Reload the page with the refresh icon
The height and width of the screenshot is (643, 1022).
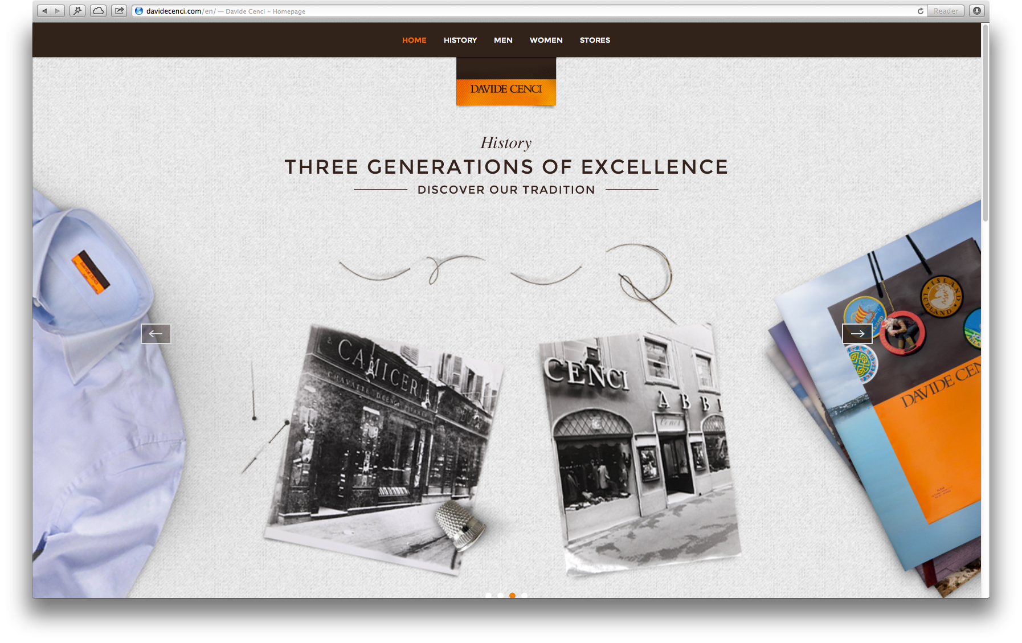click(x=920, y=11)
